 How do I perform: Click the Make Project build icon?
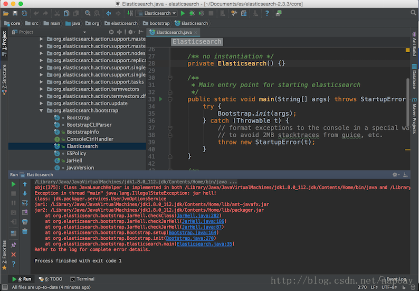coord(130,13)
